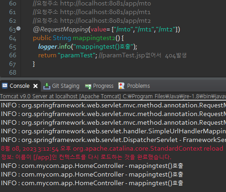Collapse the method fold marker at line 63
Screen dimensions: 226x192
tap(18, 28)
